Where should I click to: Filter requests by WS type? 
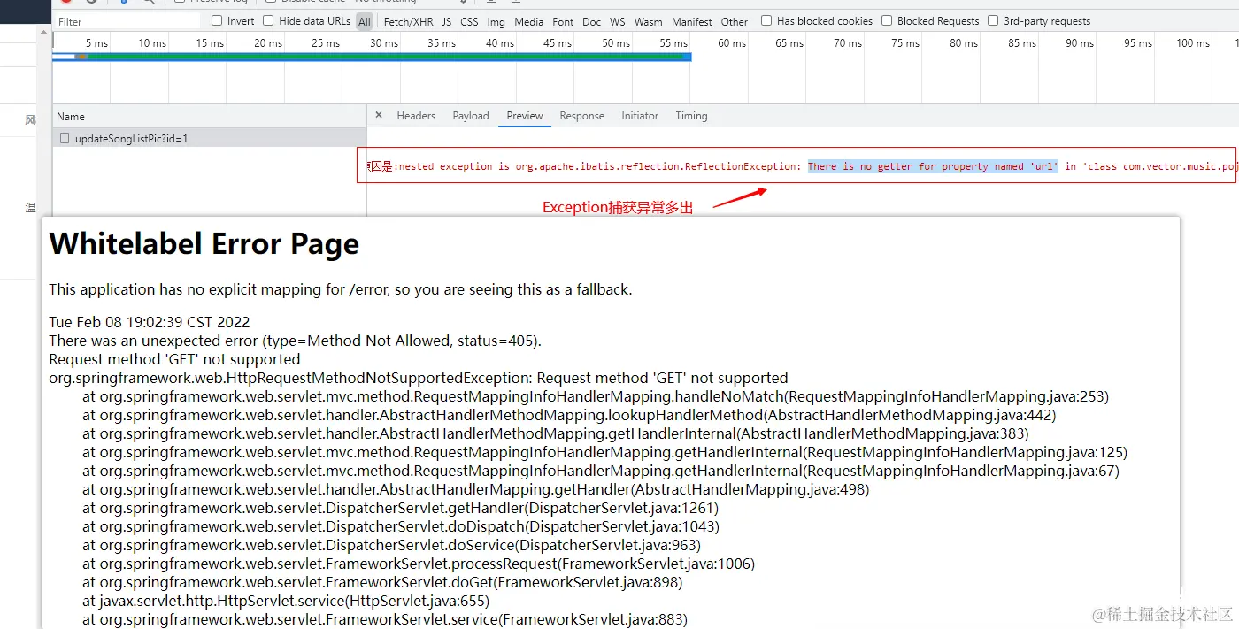click(617, 21)
